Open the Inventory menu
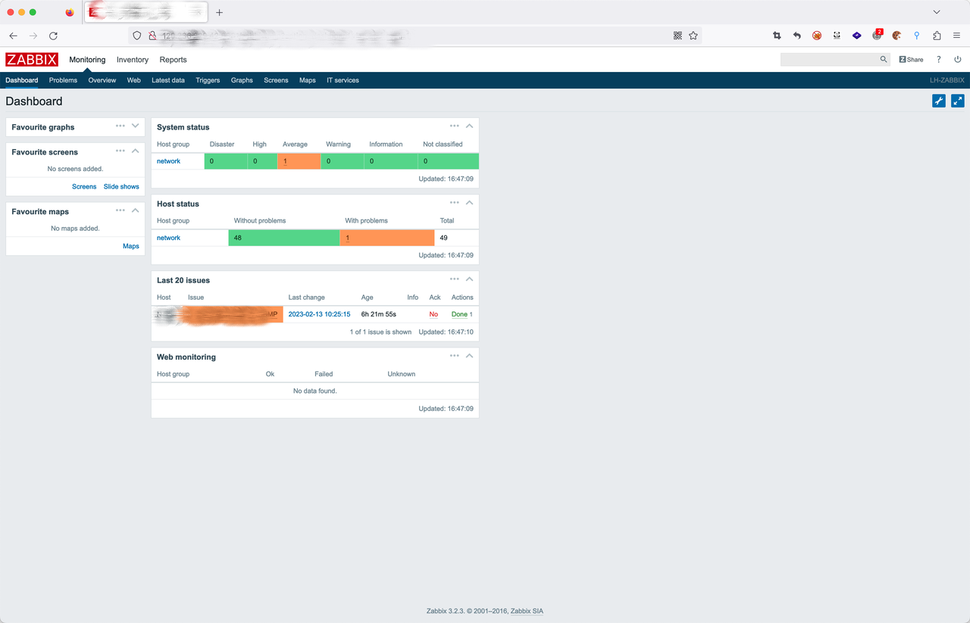 tap(133, 60)
